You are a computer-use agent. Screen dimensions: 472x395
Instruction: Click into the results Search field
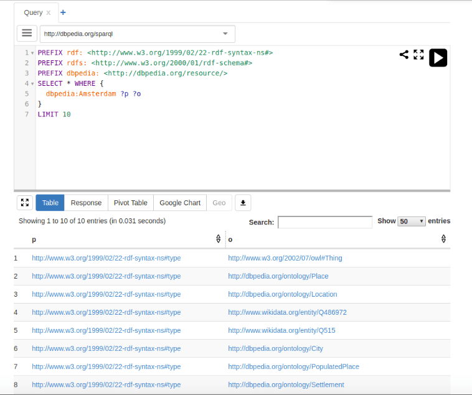click(x=324, y=222)
